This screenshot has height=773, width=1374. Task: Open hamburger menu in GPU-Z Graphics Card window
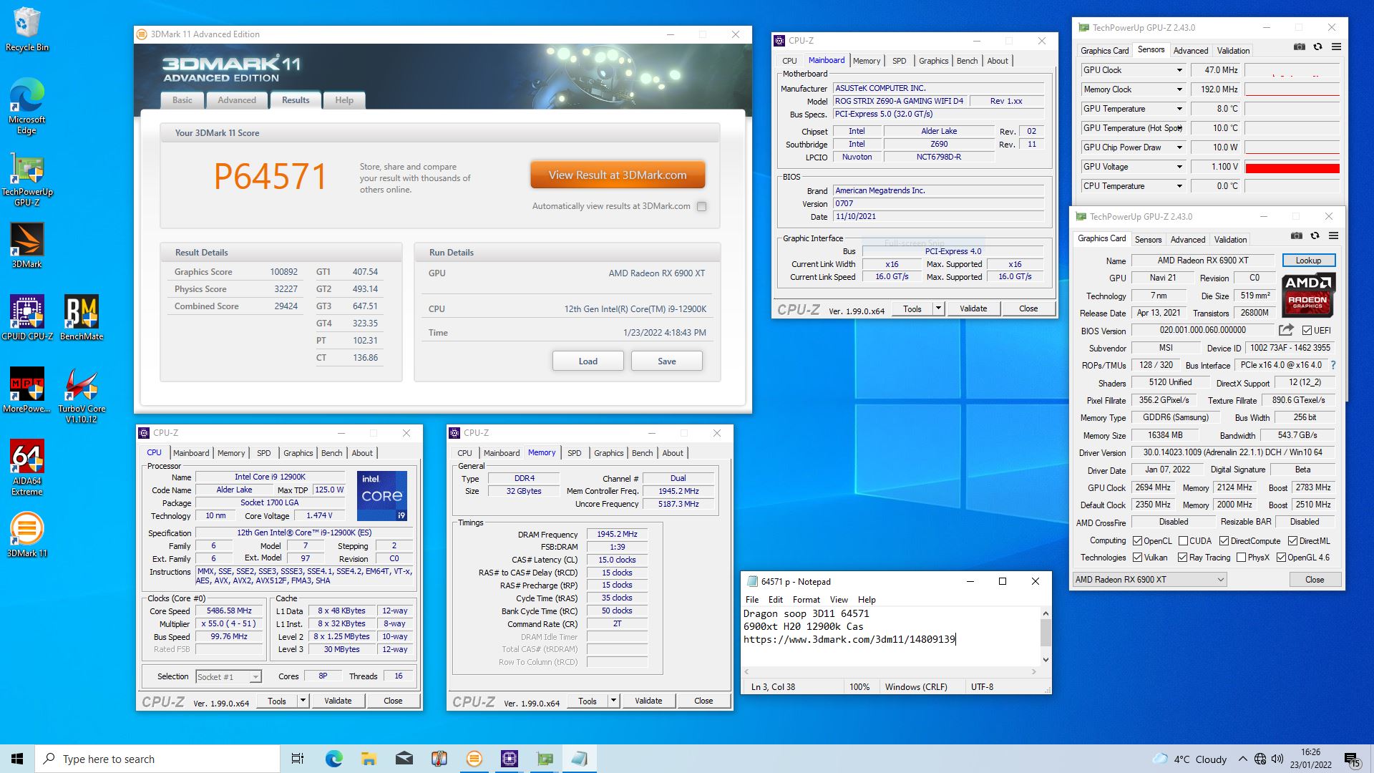click(x=1333, y=235)
